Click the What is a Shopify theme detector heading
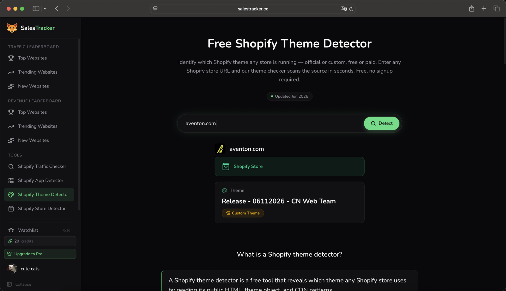This screenshot has width=506, height=291. [x=289, y=254]
